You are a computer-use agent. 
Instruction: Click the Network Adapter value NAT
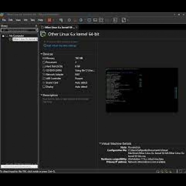coord(77,74)
